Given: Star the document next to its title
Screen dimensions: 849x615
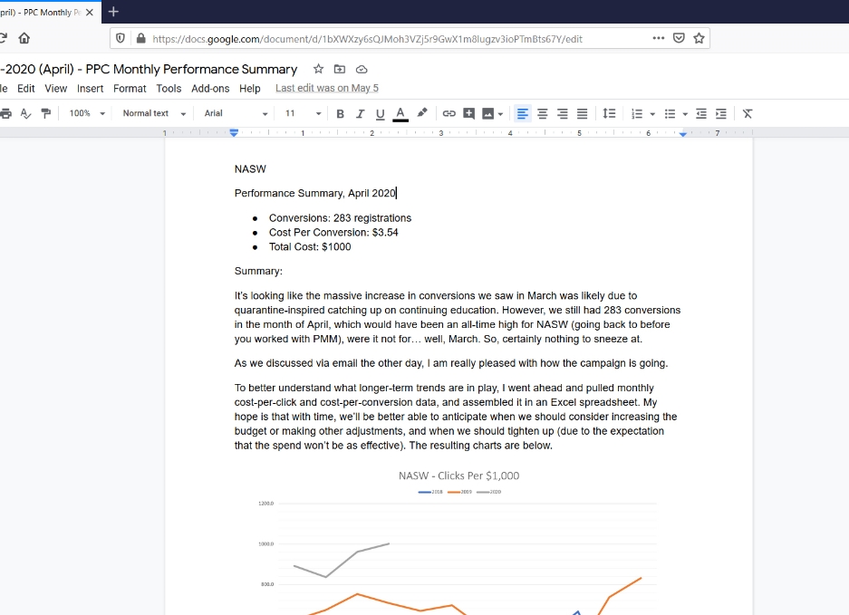Looking at the screenshot, I should click(x=317, y=69).
